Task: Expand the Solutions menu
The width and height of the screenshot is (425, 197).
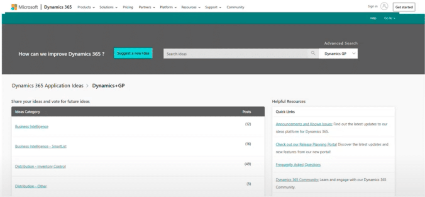Action: point(108,7)
